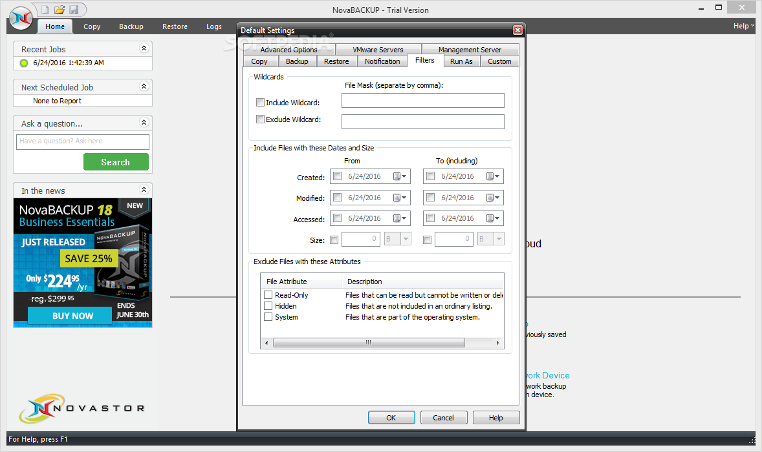Open the Notification tab
This screenshot has height=452, width=762.
(382, 61)
